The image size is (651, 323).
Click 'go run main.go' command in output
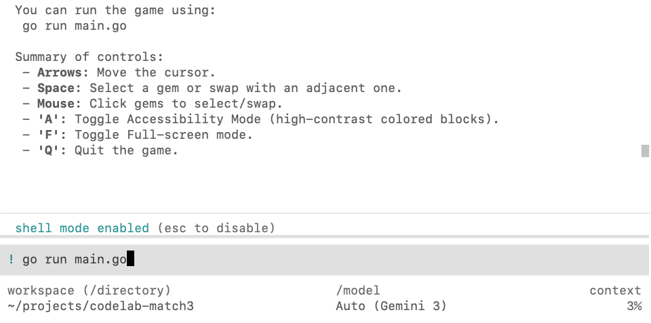pos(74,26)
